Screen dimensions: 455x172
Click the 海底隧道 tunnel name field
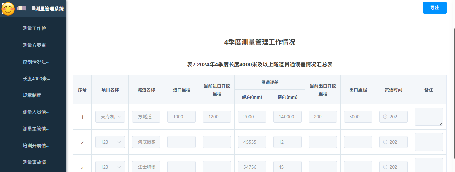tap(146, 142)
